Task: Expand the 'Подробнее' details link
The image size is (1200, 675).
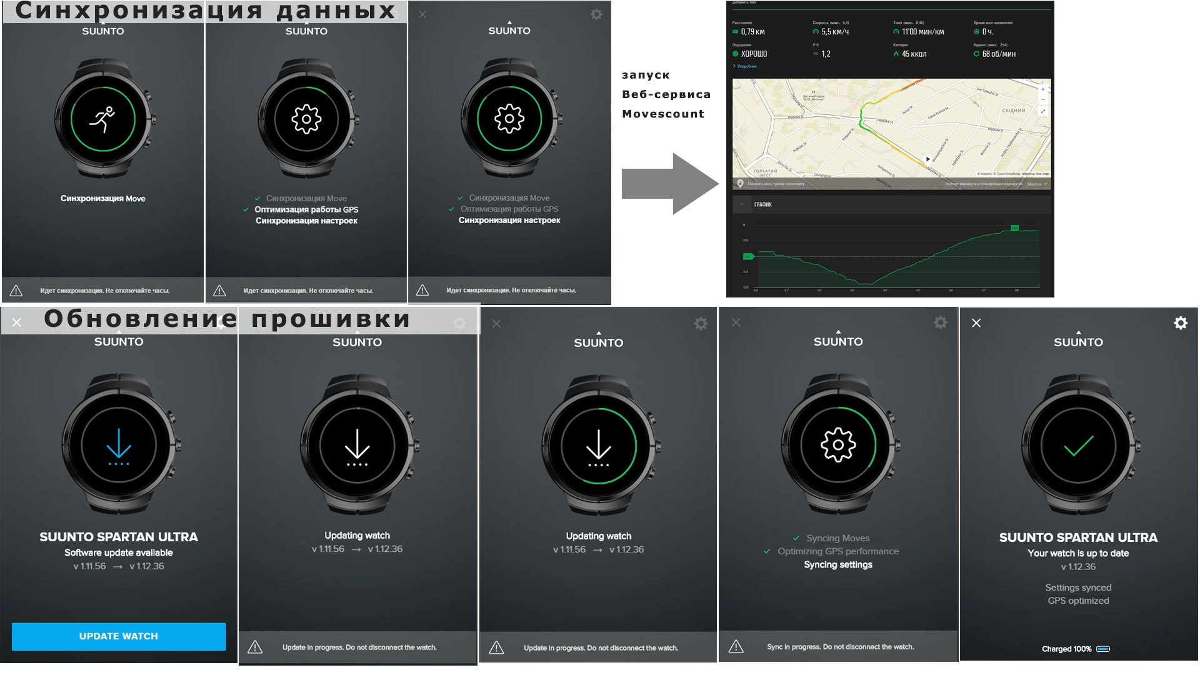Action: (746, 66)
